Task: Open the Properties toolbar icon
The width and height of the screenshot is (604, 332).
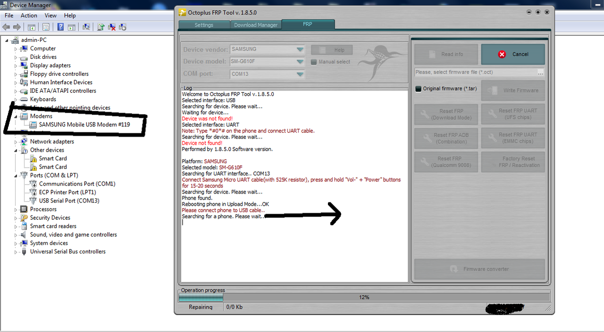Action: click(x=46, y=27)
